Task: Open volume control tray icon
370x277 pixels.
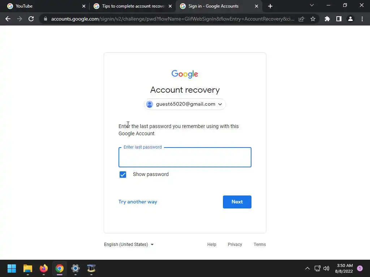Action: point(326,268)
